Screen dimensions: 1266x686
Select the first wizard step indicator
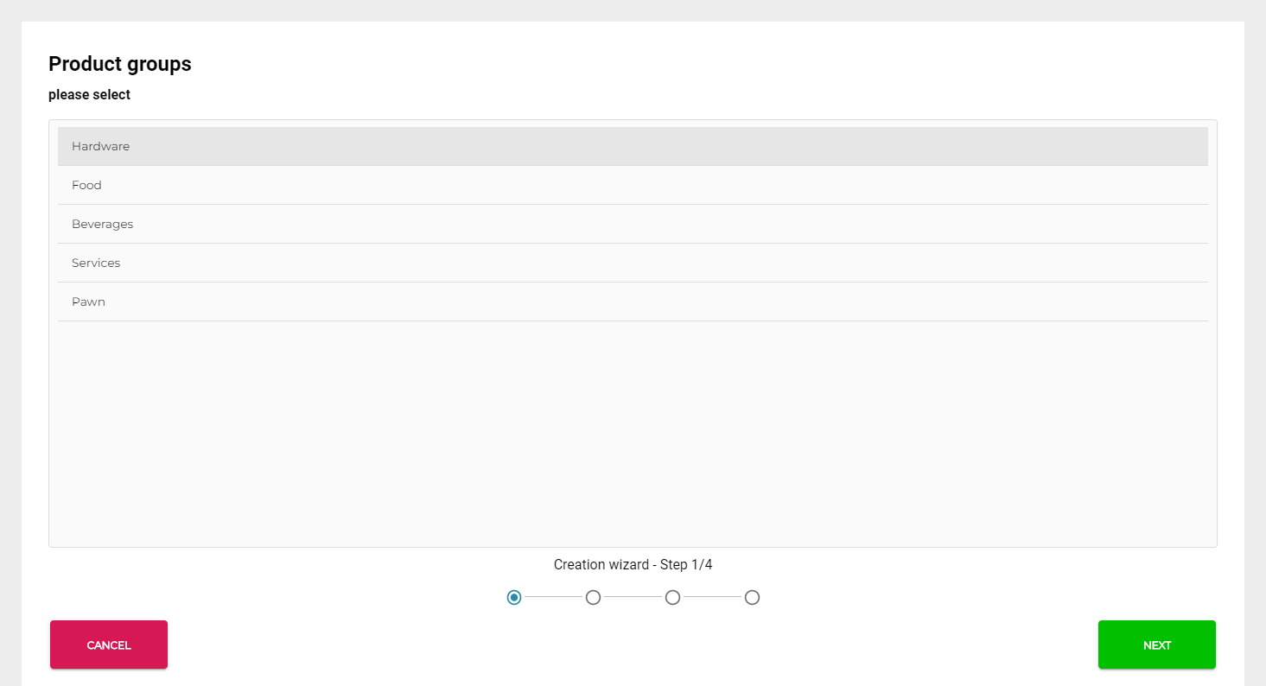click(x=514, y=598)
